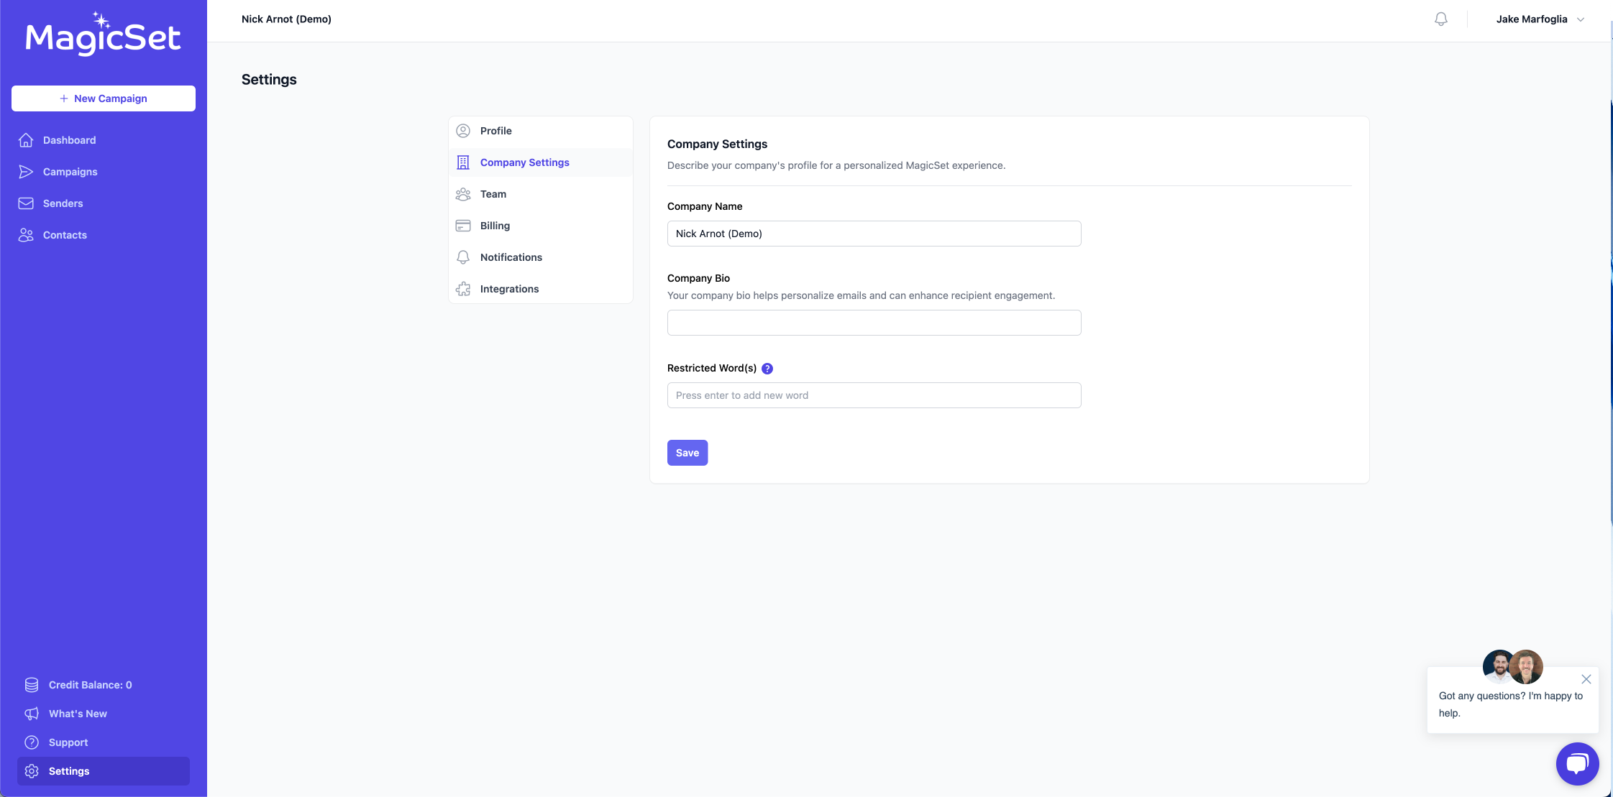Focus the Restricted Words input
1613x797 pixels.
874,395
